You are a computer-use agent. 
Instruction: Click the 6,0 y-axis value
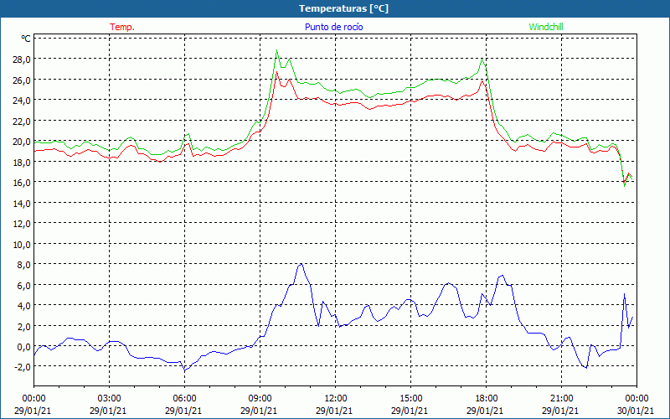[23, 286]
